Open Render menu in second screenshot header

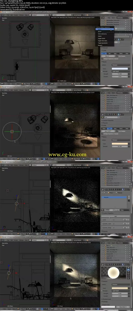16,90
